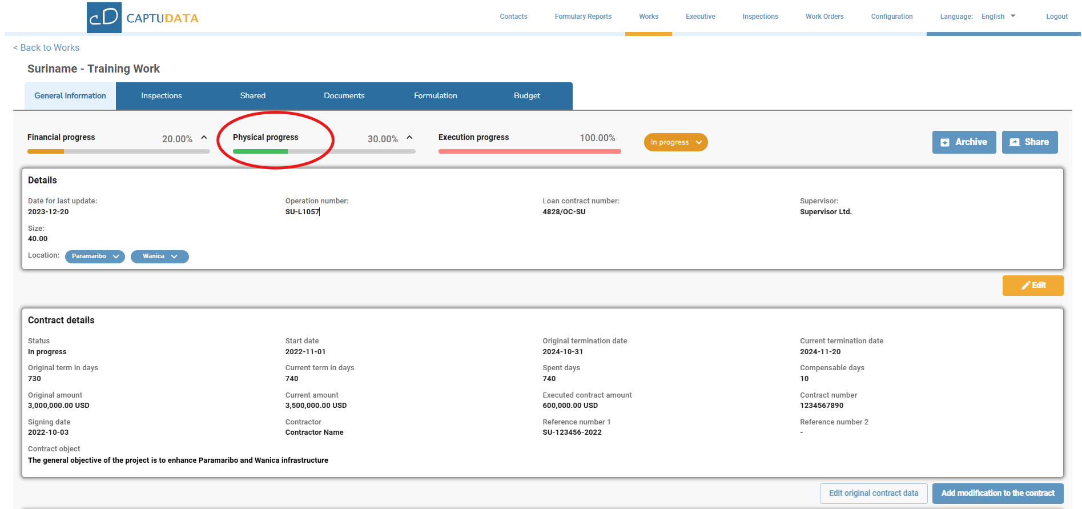
Task: Open the Budget tab
Action: coord(526,96)
